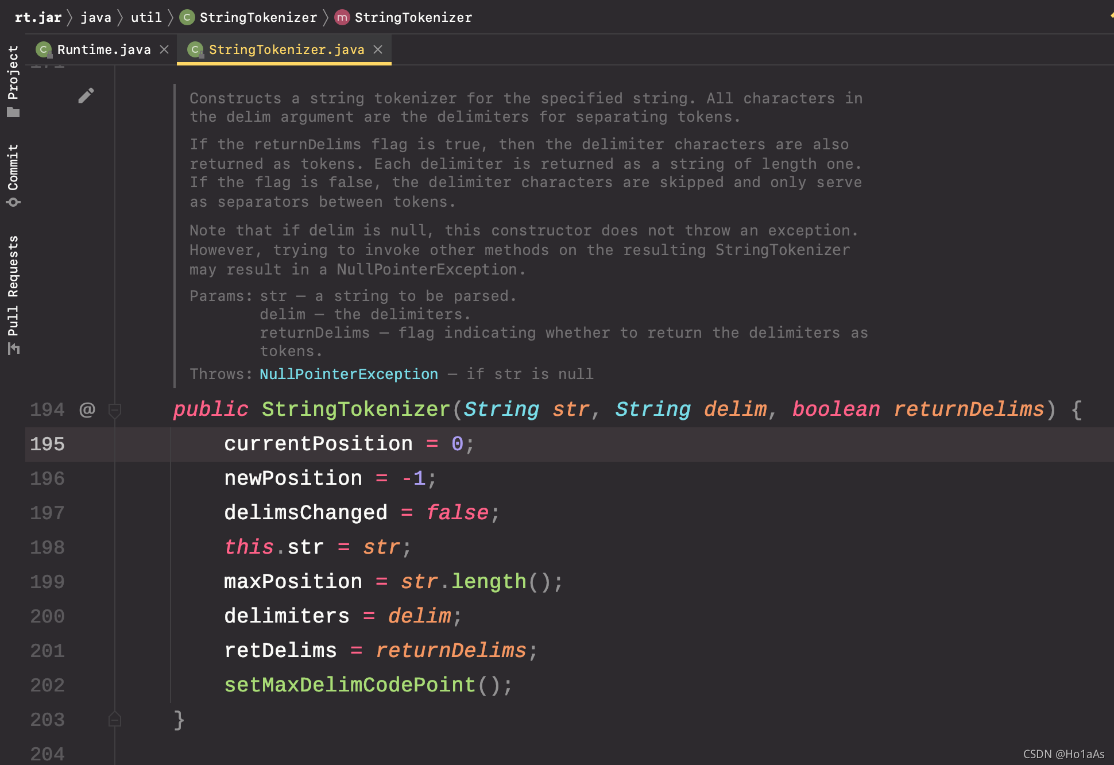Click the class icon on Runtime.java tab
This screenshot has height=765, width=1114.
pyautogui.click(x=44, y=50)
